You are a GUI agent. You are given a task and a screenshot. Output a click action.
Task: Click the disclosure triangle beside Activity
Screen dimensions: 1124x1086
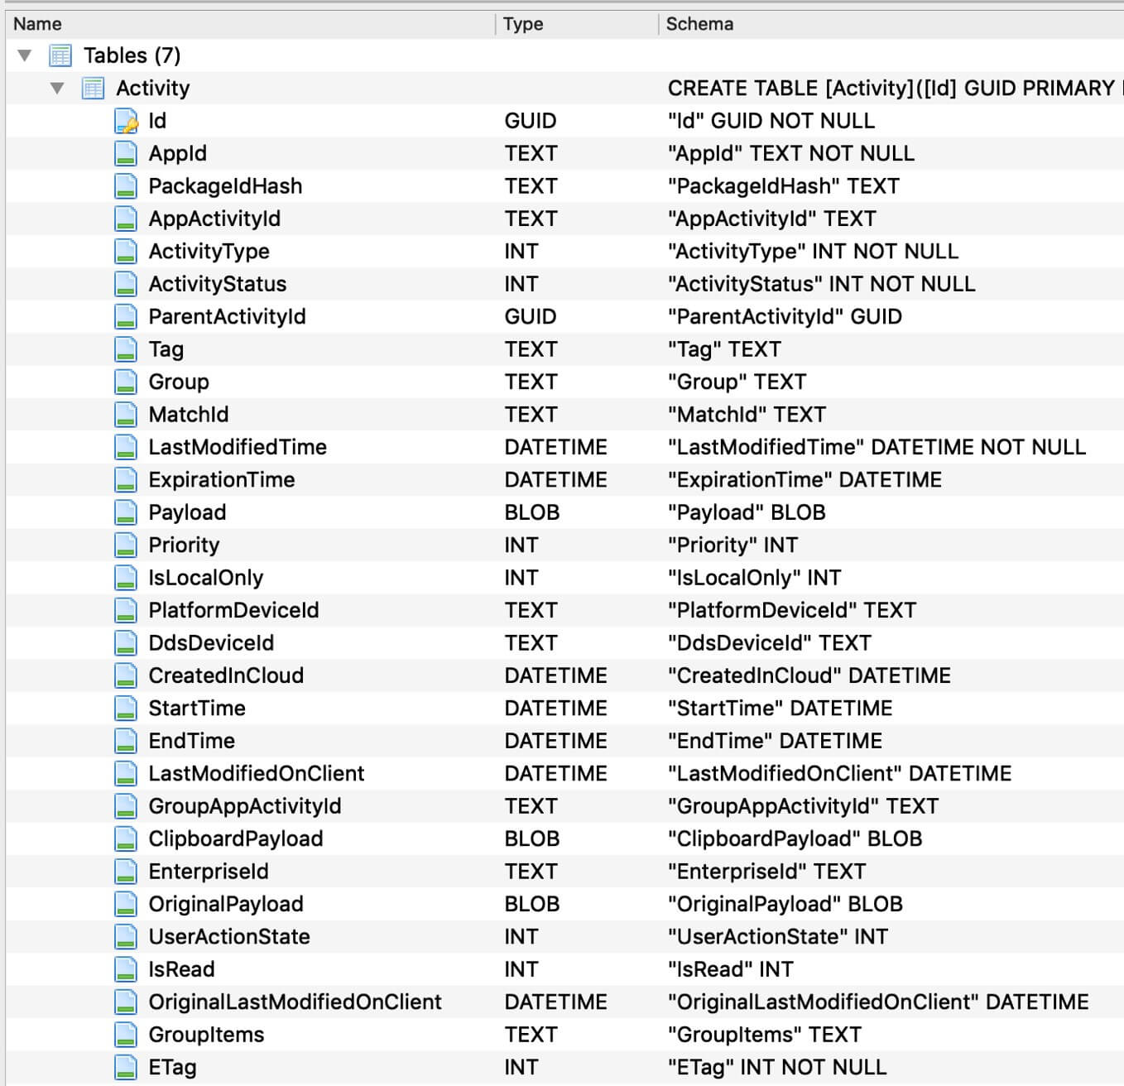[56, 88]
